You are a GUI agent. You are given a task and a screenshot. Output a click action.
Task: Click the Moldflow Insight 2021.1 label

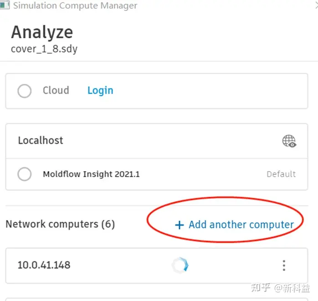pos(91,174)
